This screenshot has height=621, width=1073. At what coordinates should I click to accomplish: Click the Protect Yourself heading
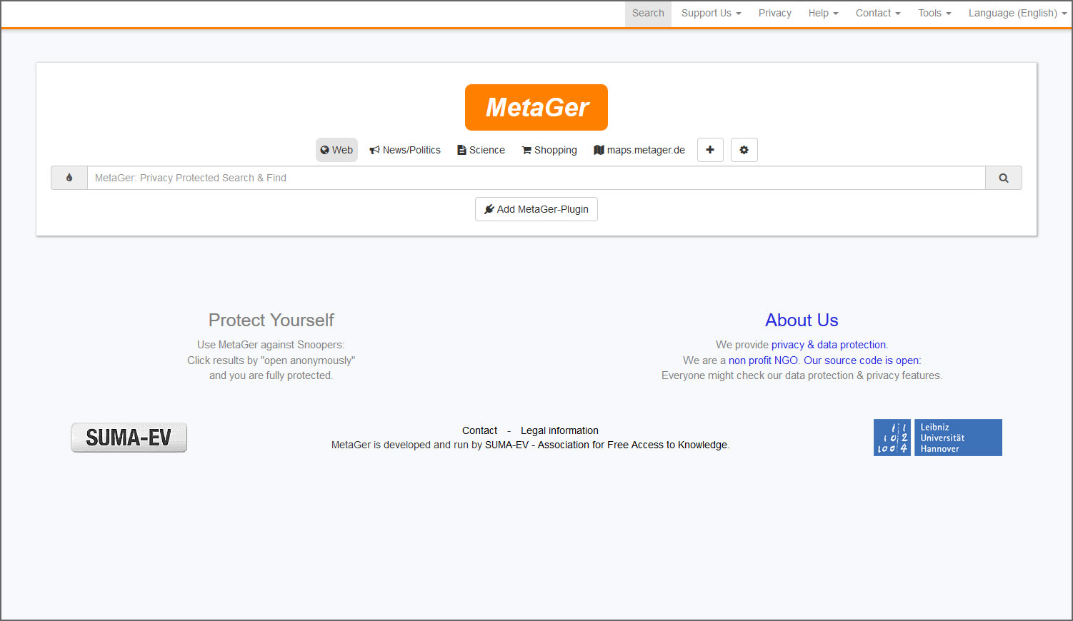pos(271,320)
